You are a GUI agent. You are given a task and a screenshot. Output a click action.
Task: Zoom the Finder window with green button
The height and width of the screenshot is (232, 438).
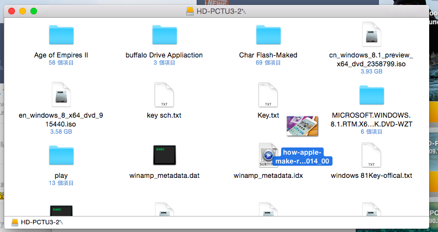pyautogui.click(x=34, y=11)
